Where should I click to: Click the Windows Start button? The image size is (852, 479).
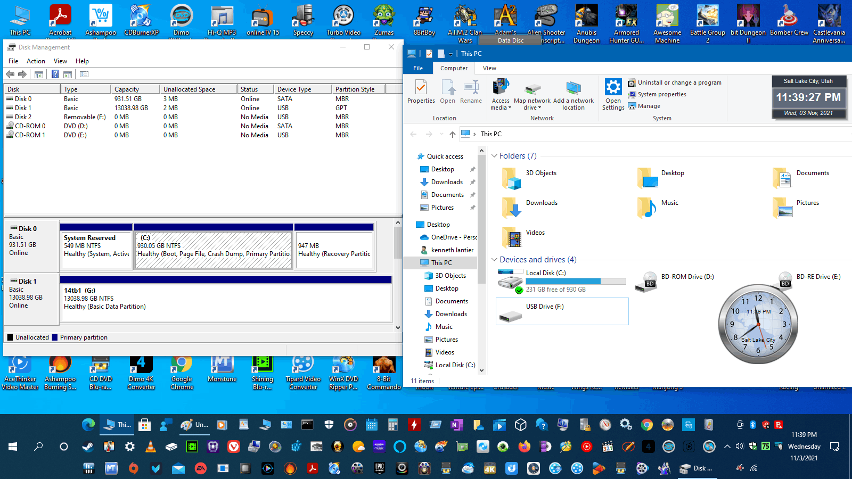13,447
